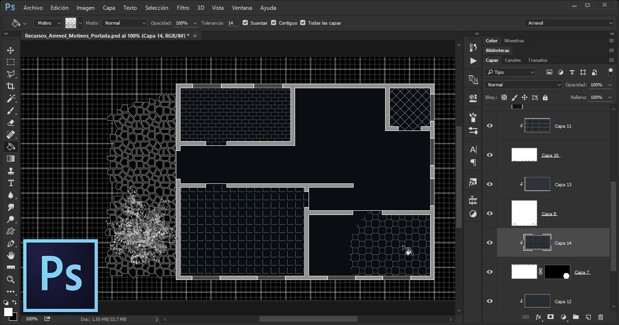This screenshot has height=325, width=619.
Task: Delete layer with trash icon
Action: coord(600,317)
